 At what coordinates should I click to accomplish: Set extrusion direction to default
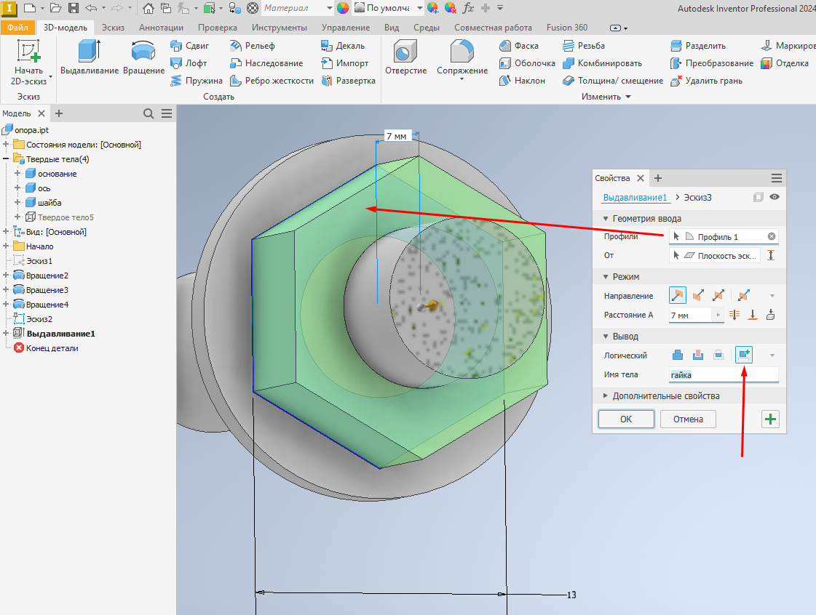click(x=678, y=295)
